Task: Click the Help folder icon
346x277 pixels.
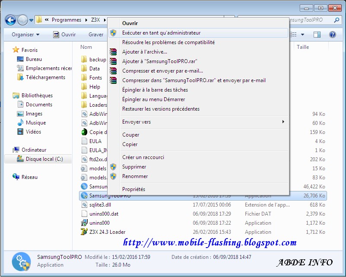Action: pos(84,86)
